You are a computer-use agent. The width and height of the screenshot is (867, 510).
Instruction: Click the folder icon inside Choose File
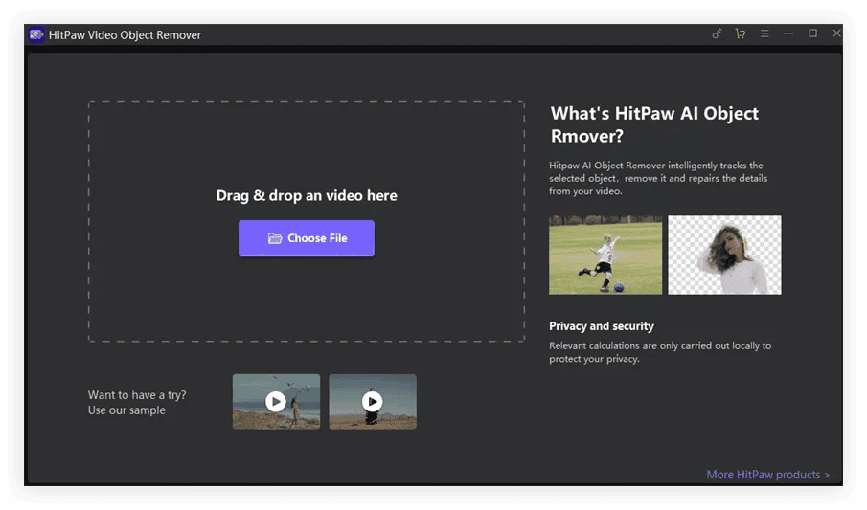pos(275,238)
